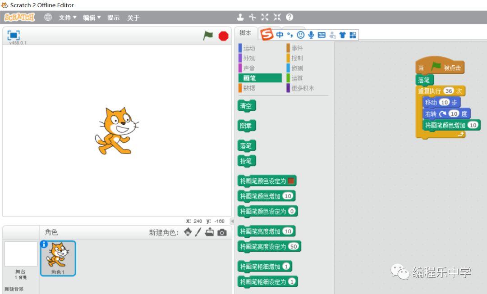Screen dimensions: 487x294
Task: Open the 文件 menu
Action: (67, 18)
